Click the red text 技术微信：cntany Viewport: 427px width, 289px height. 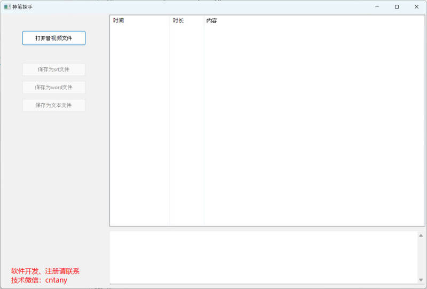(39, 280)
